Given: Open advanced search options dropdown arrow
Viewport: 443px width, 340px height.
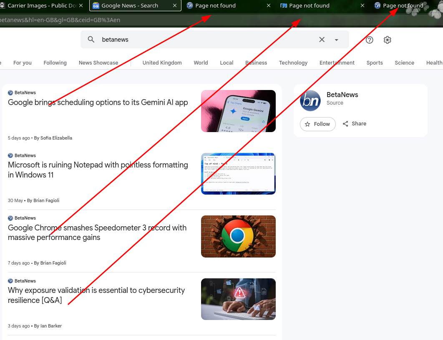Looking at the screenshot, I should click(x=337, y=40).
